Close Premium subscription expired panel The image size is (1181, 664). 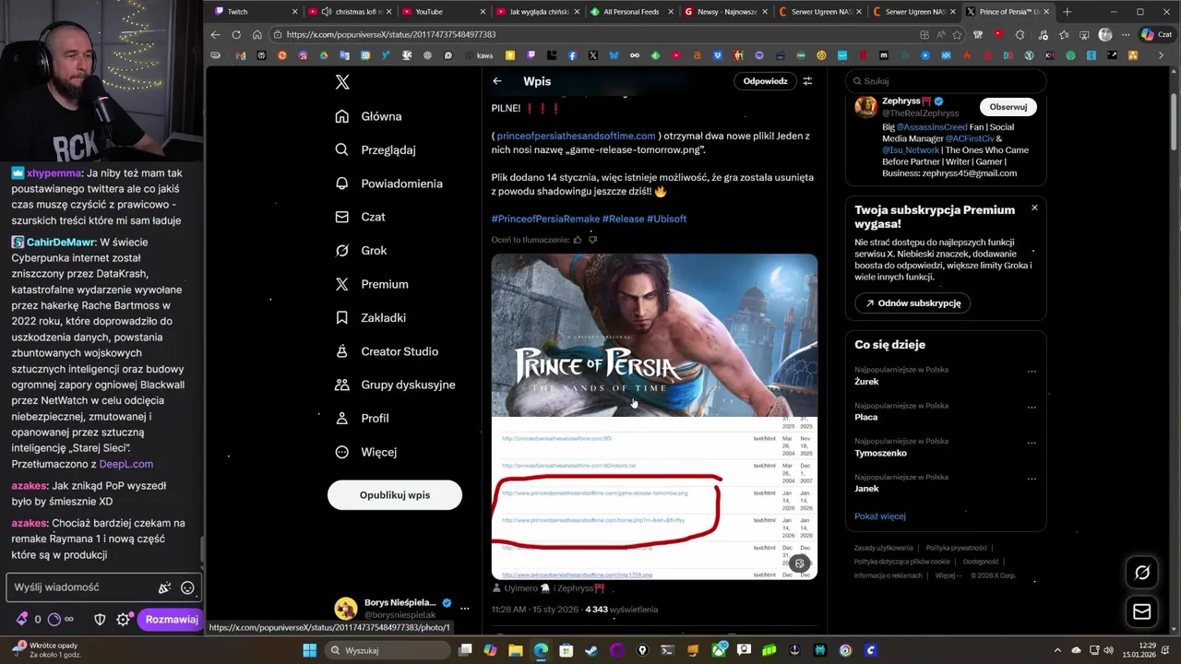(1034, 207)
